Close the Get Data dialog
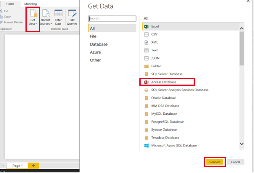This screenshot has height=173, width=254. point(248,1)
